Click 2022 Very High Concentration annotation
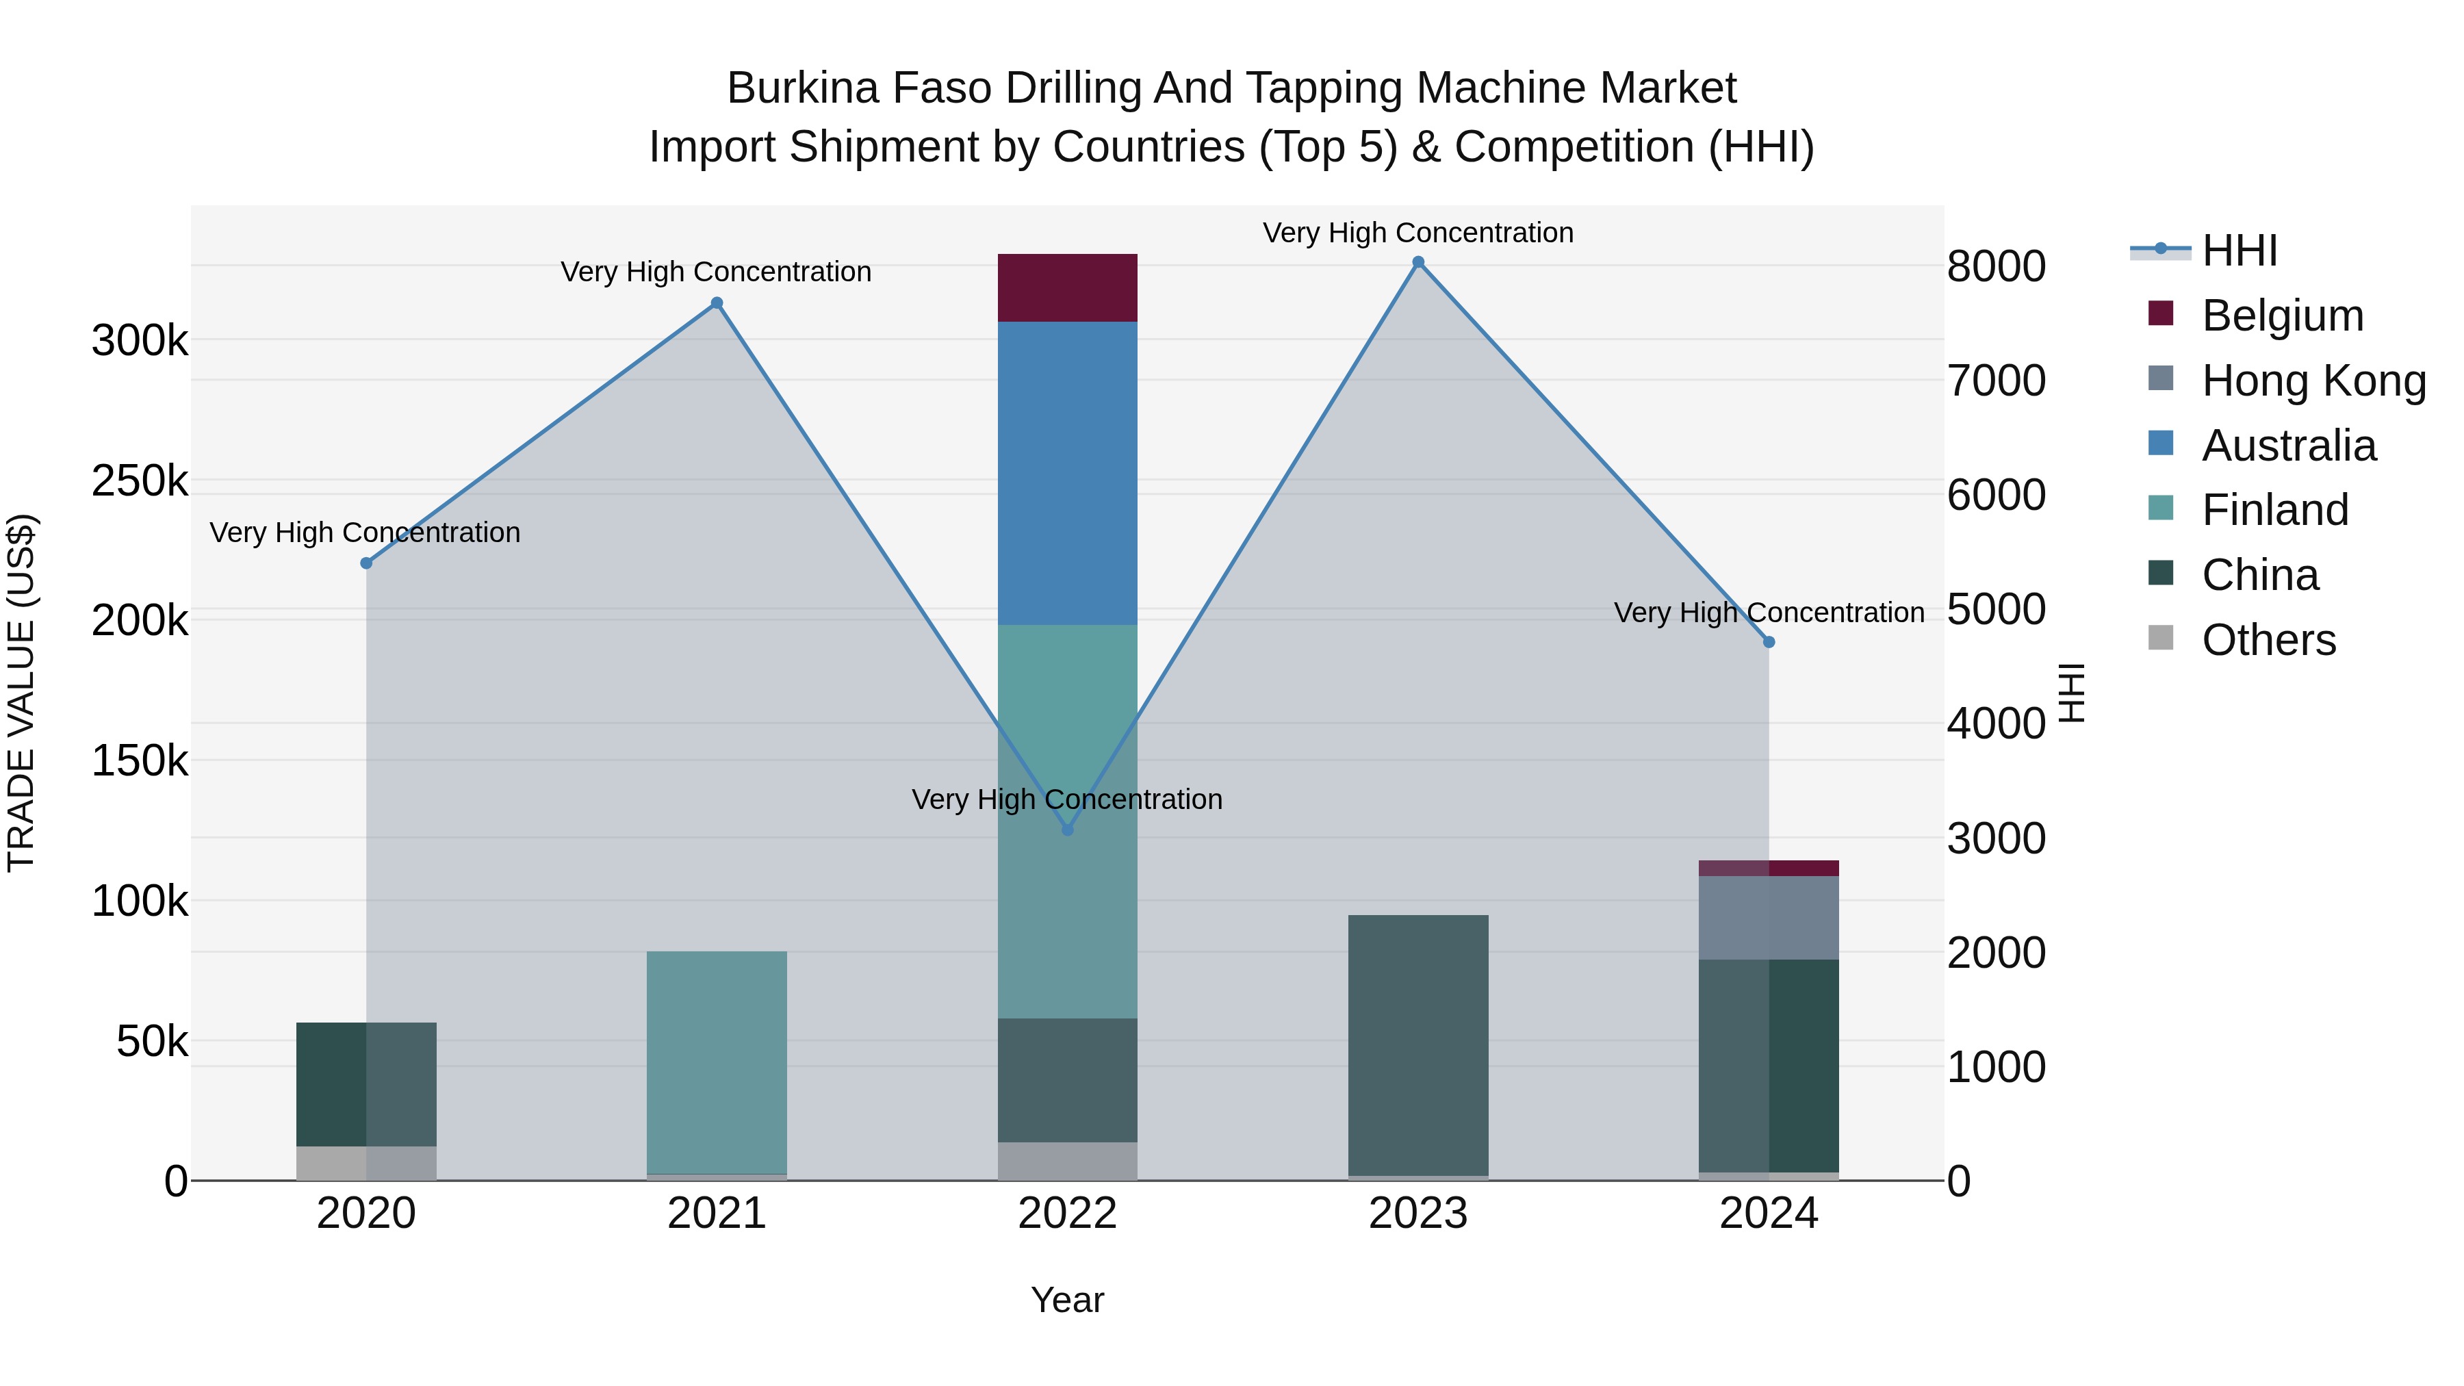2464x1386 pixels. point(1068,799)
